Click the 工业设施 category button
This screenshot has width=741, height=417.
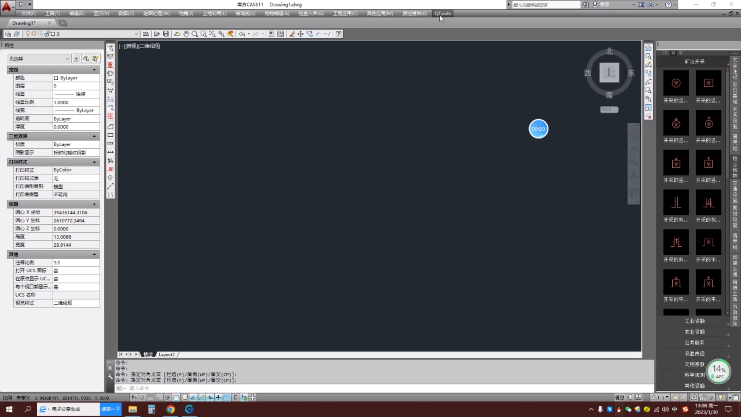(x=694, y=321)
